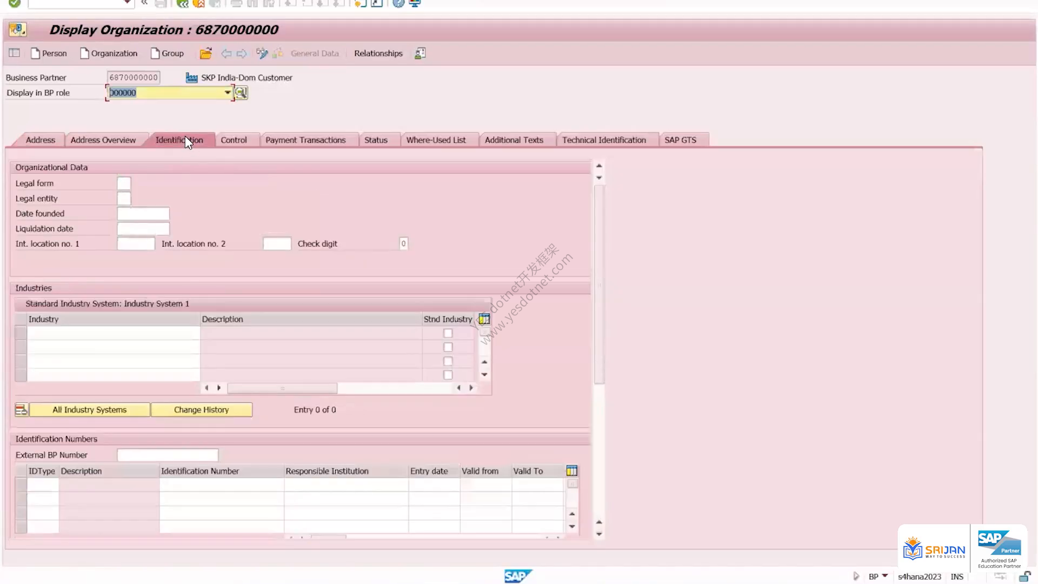The image size is (1038, 584).
Task: Click the Check digit field
Action: point(403,244)
